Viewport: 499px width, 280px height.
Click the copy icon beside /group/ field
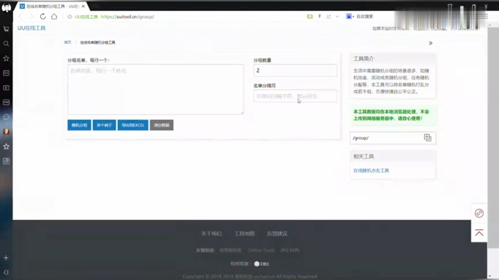428,137
